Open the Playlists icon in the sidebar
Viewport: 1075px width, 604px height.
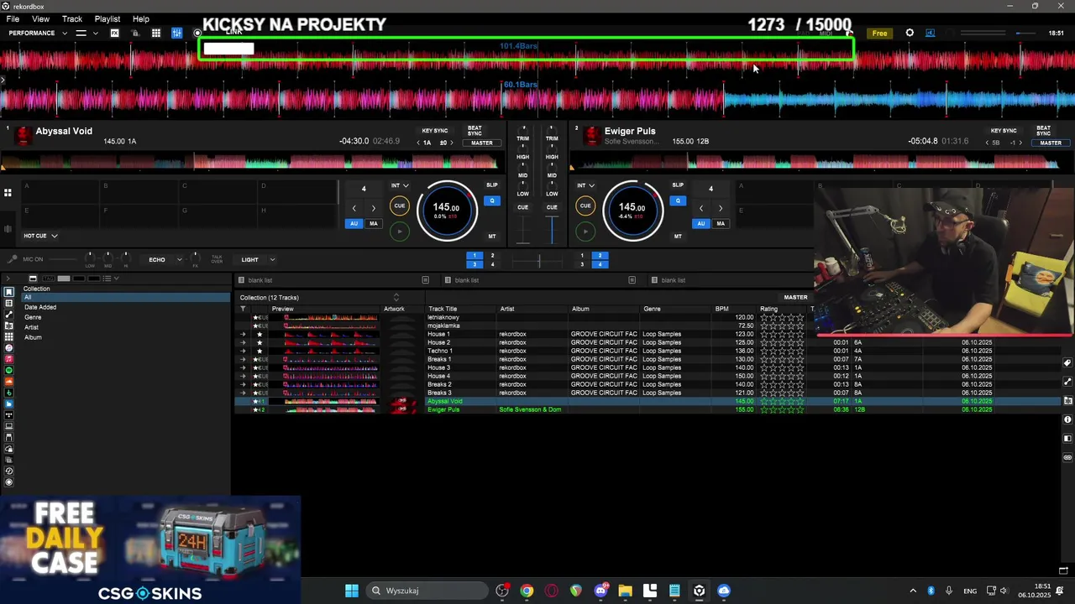[9, 303]
